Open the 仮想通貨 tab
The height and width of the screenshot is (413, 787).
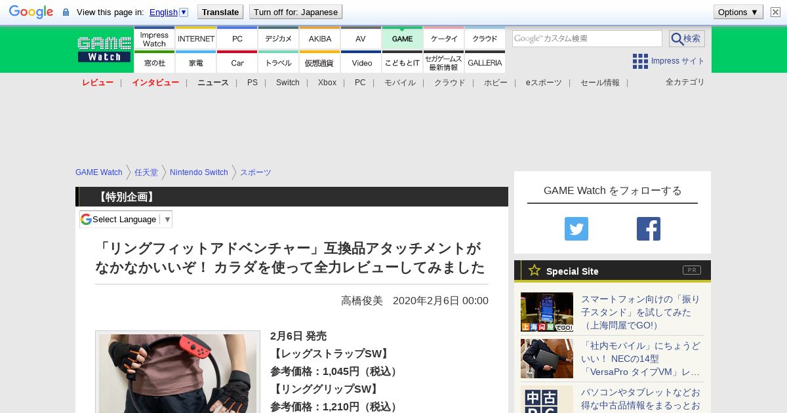click(320, 62)
